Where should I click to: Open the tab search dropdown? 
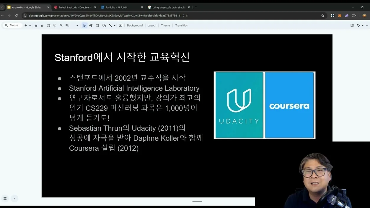point(2,7)
